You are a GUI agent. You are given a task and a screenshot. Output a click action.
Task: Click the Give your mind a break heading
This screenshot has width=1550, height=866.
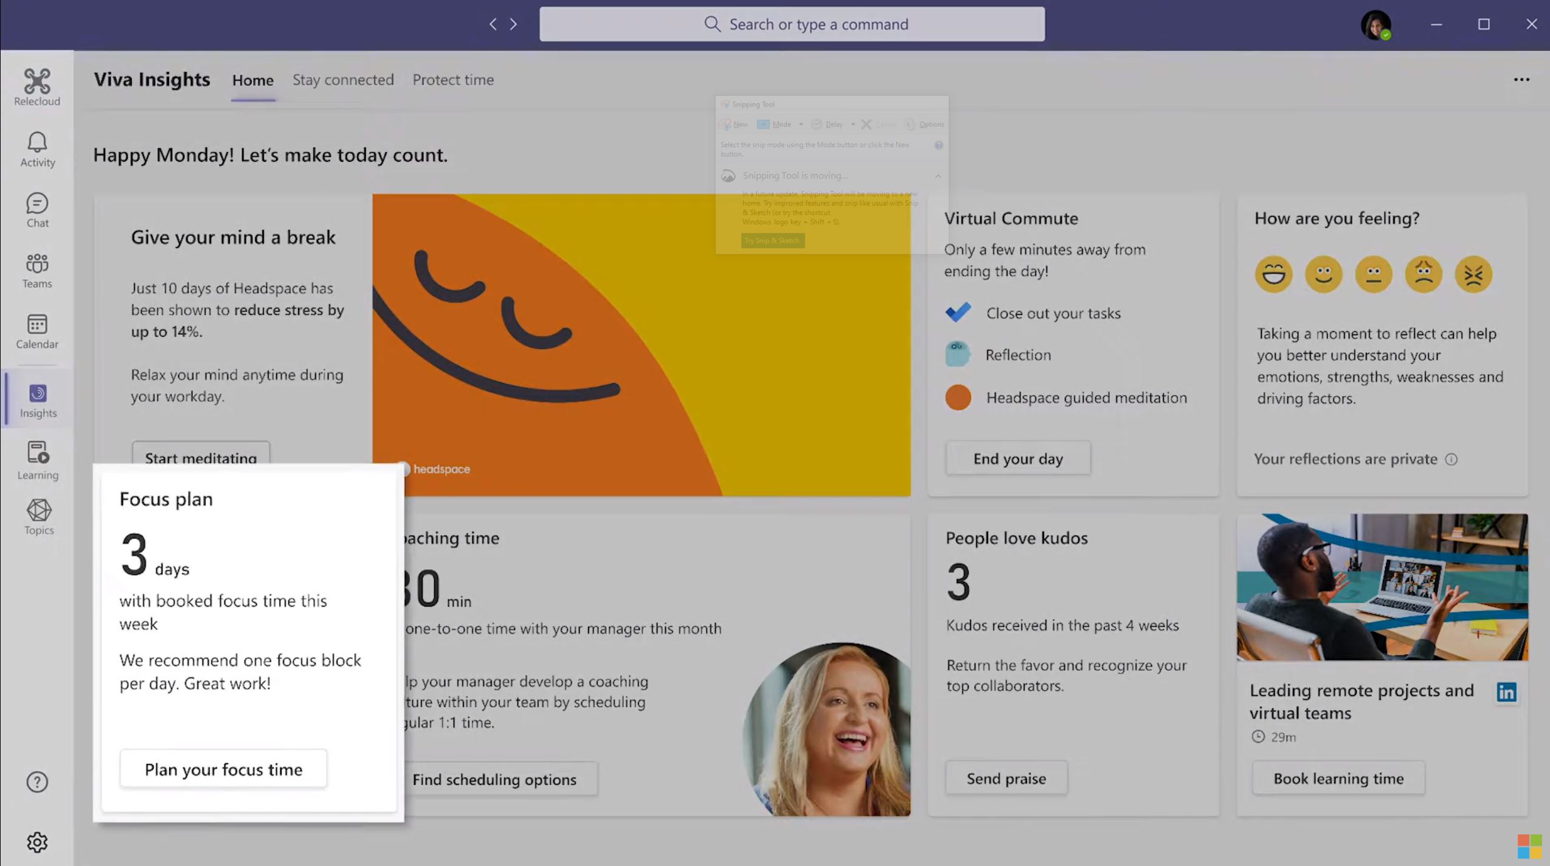point(233,237)
